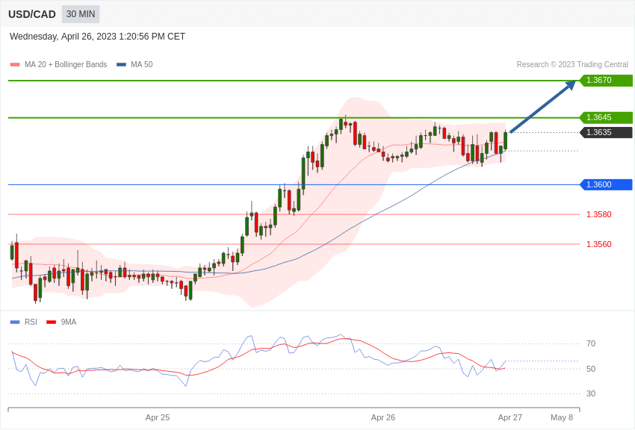635x430 pixels.
Task: Click the 30 MIN timeframe badge
Action: point(81,14)
